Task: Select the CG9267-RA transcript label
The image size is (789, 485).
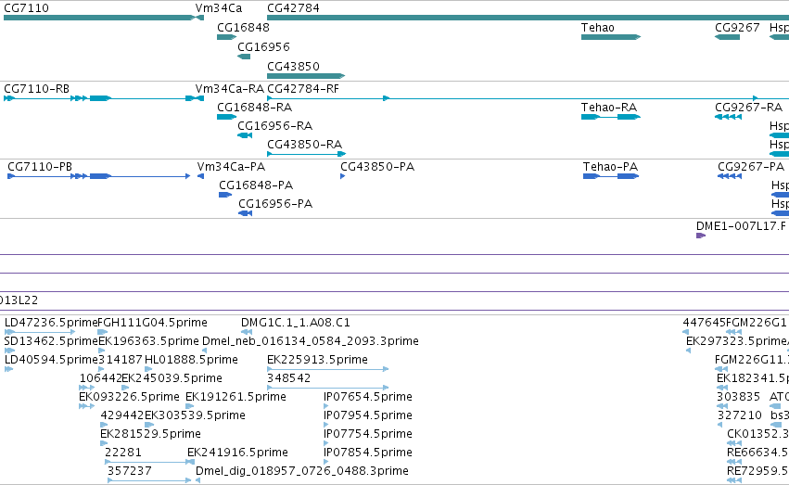Action: pos(749,108)
